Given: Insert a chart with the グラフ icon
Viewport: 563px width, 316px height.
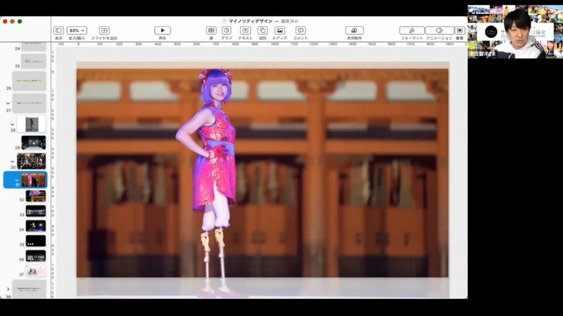Looking at the screenshot, I should [x=226, y=31].
